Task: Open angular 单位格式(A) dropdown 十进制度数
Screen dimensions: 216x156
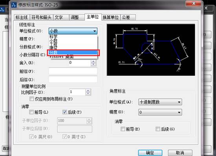Action: click(x=160, y=102)
